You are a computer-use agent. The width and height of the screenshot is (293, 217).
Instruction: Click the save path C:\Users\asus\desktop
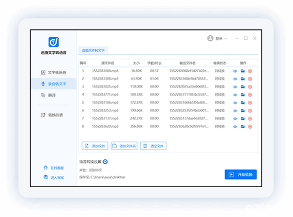pyautogui.click(x=108, y=177)
